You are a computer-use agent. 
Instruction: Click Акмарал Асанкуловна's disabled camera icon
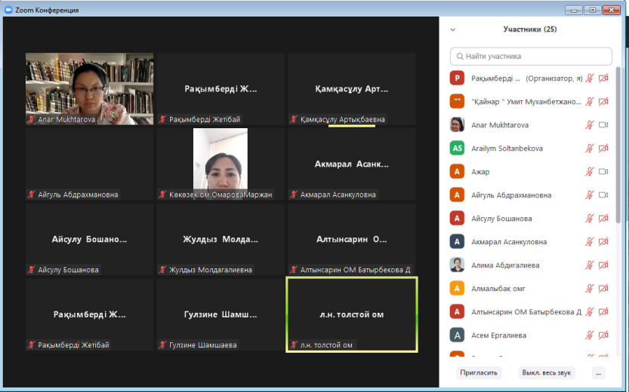tap(603, 242)
